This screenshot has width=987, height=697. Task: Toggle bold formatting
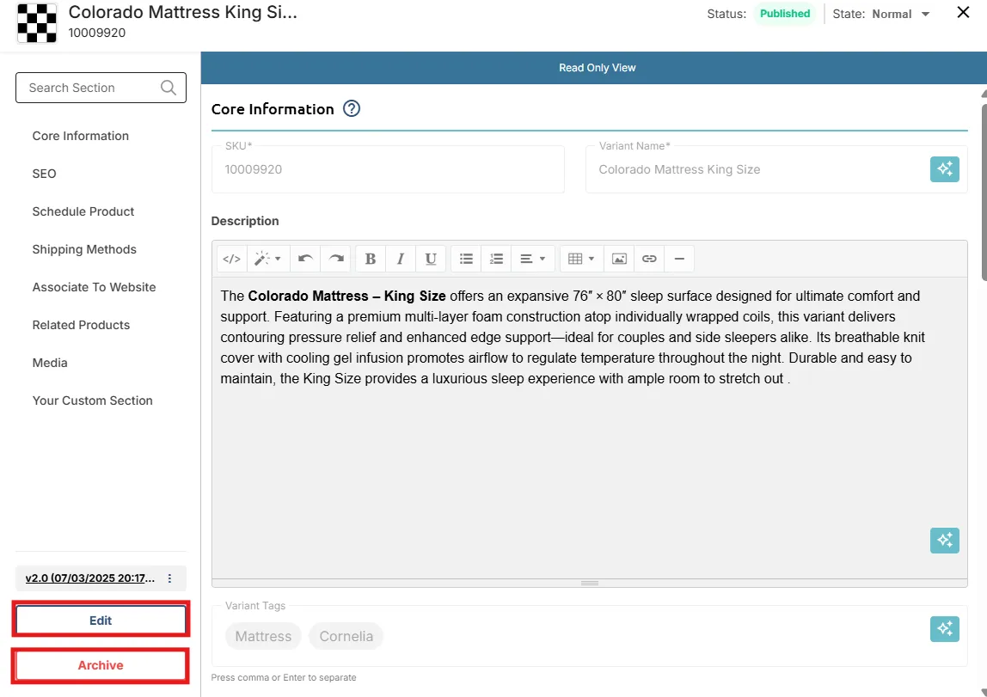tap(370, 259)
